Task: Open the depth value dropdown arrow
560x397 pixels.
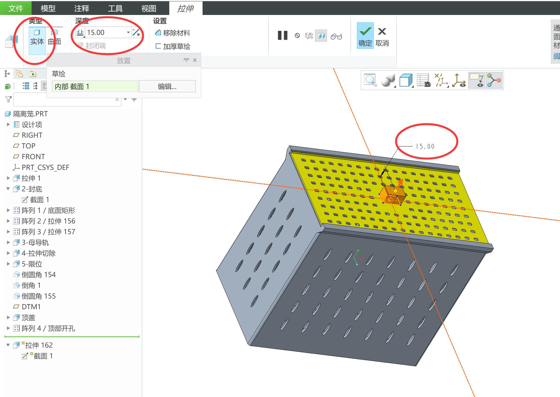Action: coord(128,33)
